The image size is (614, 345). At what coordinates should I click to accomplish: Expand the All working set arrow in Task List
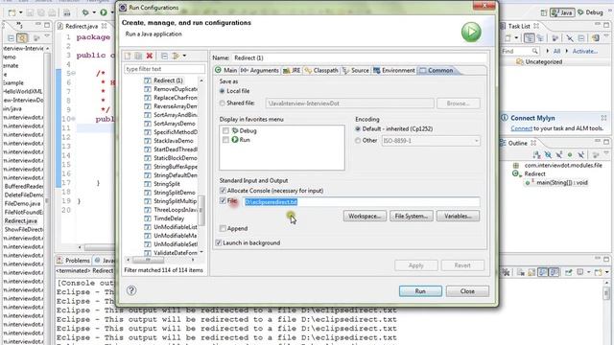pos(548,51)
